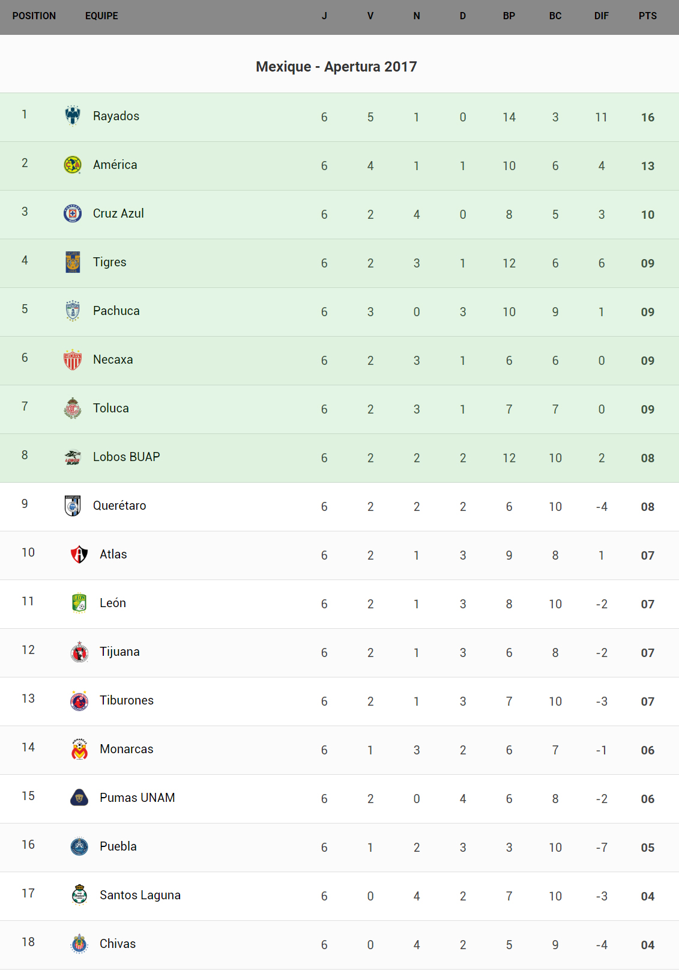Screen dimensions: 679x972
Task: Click the Necaxa striped crest icon
Action: 73,359
